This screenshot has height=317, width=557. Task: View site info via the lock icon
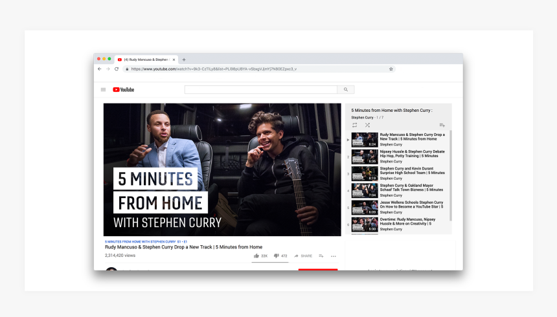(127, 69)
